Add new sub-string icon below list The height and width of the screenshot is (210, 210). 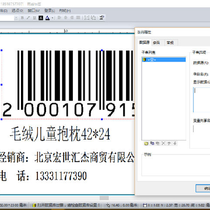tap(146, 143)
